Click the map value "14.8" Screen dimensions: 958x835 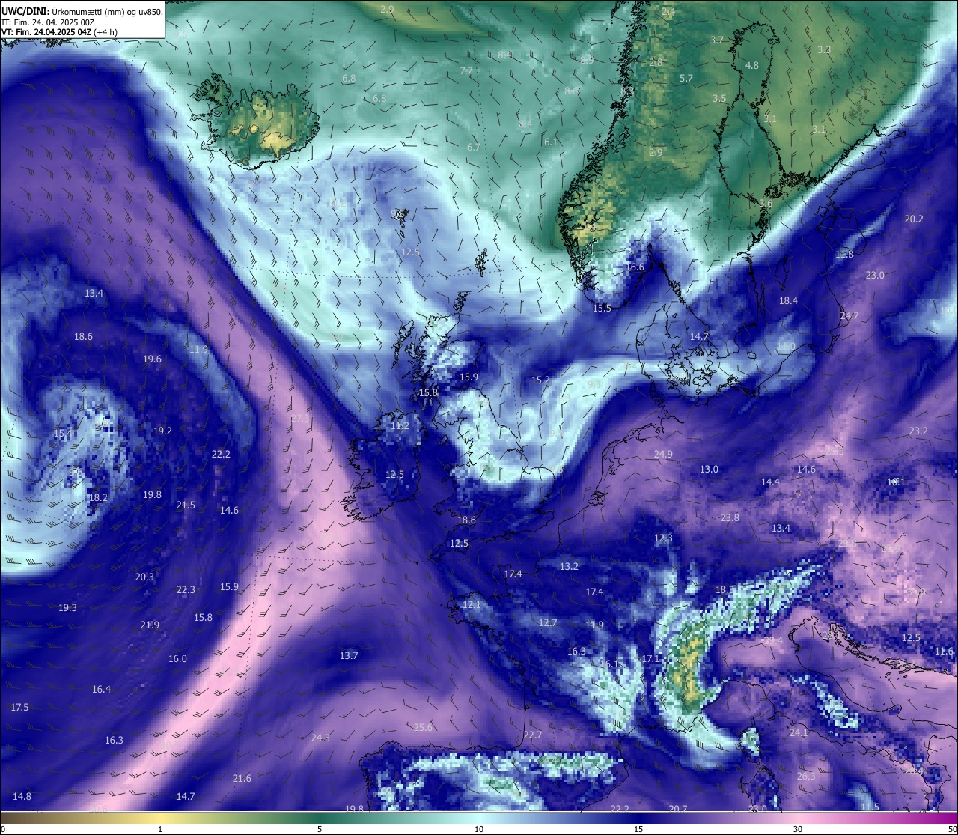pos(22,796)
